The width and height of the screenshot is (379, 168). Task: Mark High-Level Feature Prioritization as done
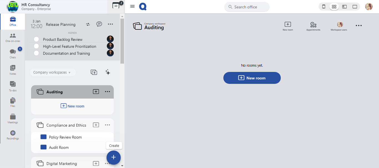click(36, 46)
